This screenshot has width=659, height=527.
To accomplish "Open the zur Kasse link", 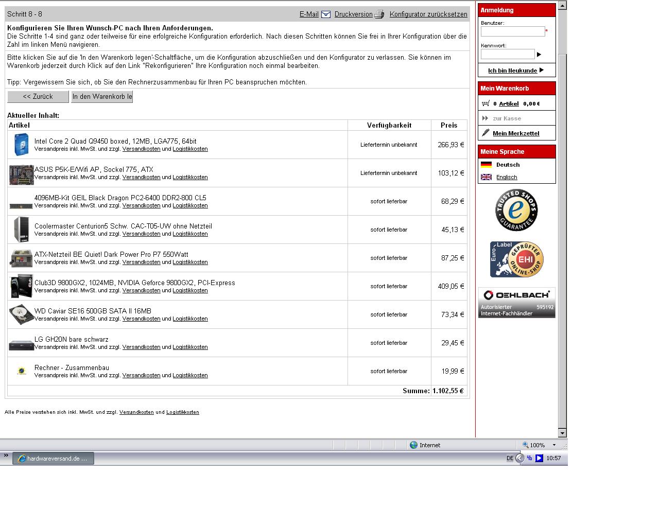I will coord(507,118).
